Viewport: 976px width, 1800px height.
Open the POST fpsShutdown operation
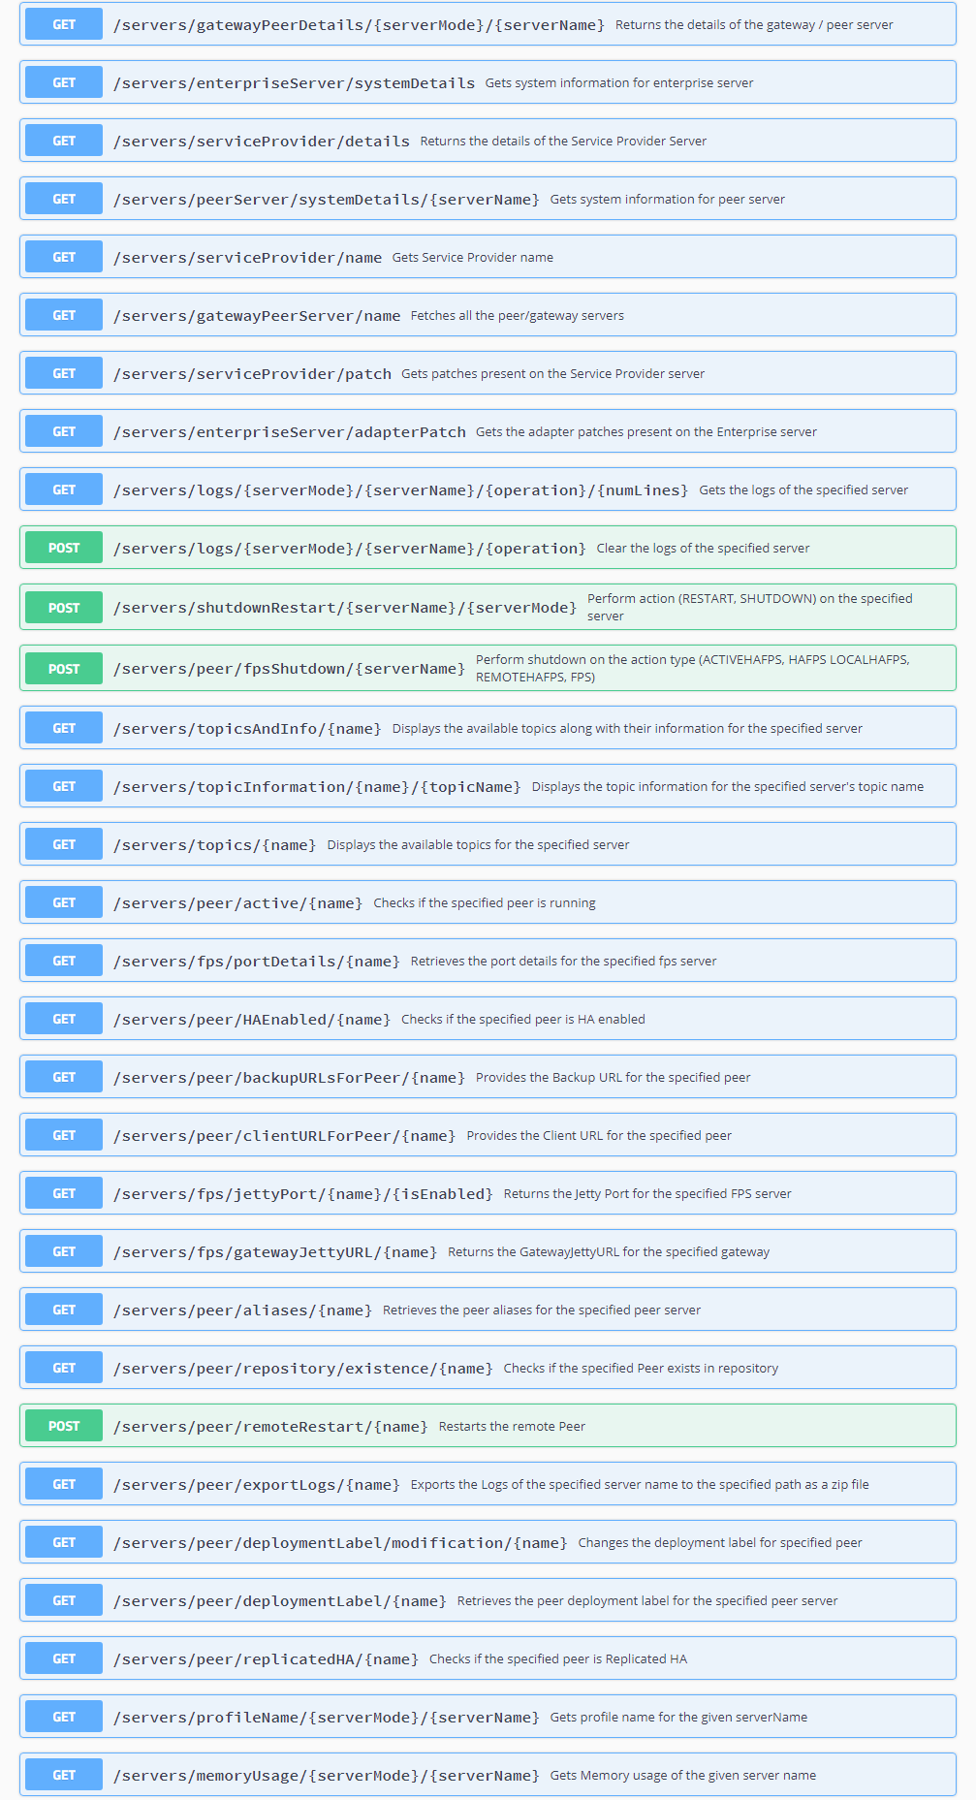289,669
